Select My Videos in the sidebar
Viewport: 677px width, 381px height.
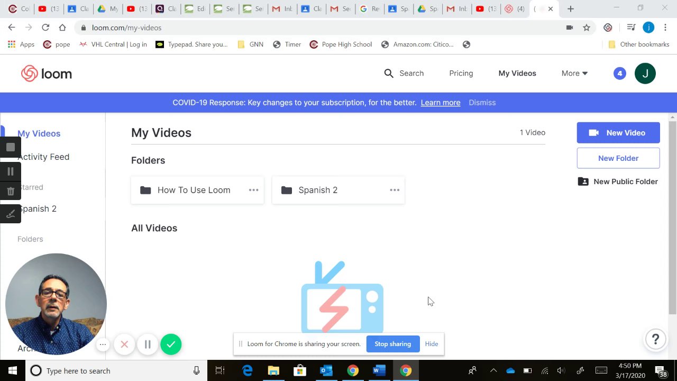tap(39, 133)
